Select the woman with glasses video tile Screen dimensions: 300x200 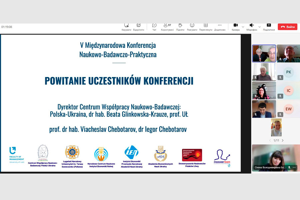[264, 90]
